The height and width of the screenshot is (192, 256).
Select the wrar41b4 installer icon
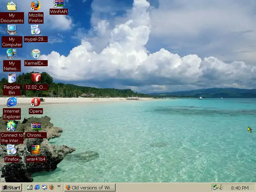tap(36, 150)
